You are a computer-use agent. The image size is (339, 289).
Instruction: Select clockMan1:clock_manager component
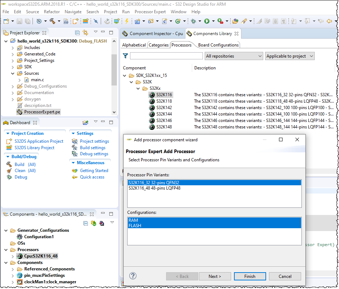tap(50, 282)
